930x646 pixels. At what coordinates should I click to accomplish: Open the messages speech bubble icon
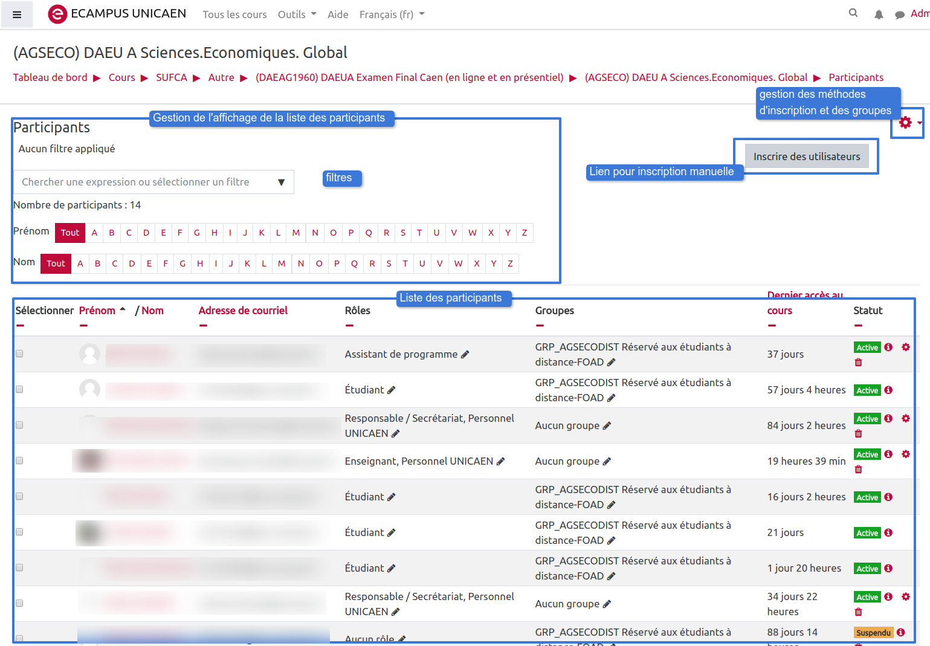[899, 15]
